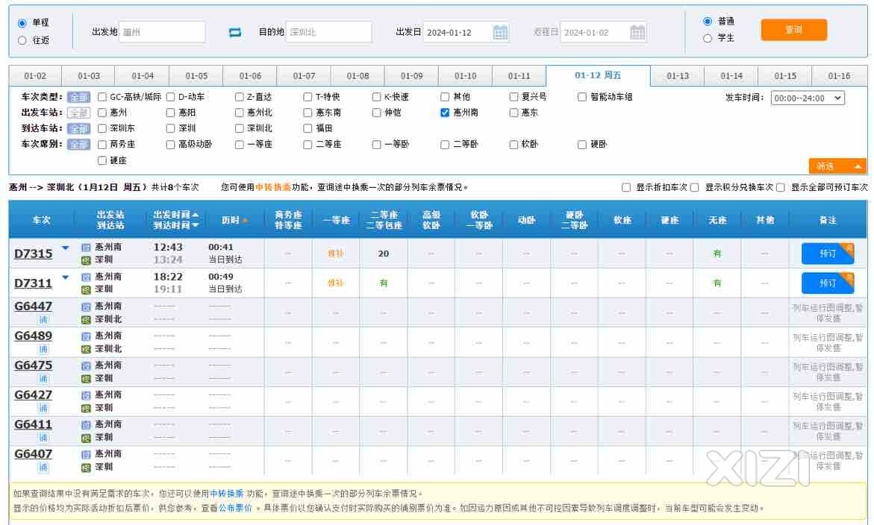Click 目的地 input field
The width and height of the screenshot is (874, 525).
(329, 32)
